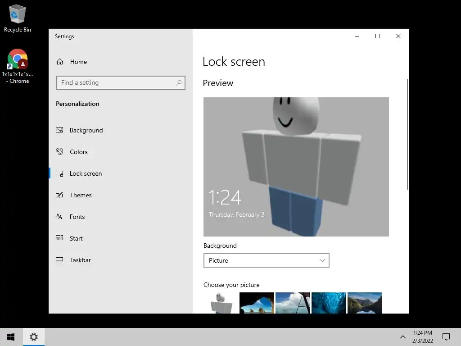Click the lock screen preview image
461x346 pixels.
(296, 167)
